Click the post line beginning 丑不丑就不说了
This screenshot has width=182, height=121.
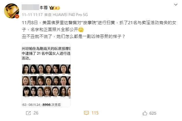[73, 37]
